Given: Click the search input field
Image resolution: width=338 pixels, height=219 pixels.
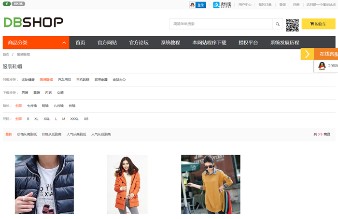Looking at the screenshot, I should pos(221,24).
